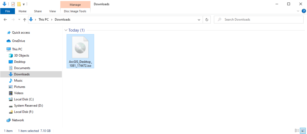The height and width of the screenshot is (134, 307).
Task: Switch to Large icons view in status bar
Action: pos(303,131)
